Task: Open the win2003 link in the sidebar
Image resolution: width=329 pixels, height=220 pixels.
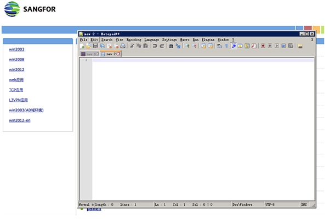Action: click(x=16, y=49)
